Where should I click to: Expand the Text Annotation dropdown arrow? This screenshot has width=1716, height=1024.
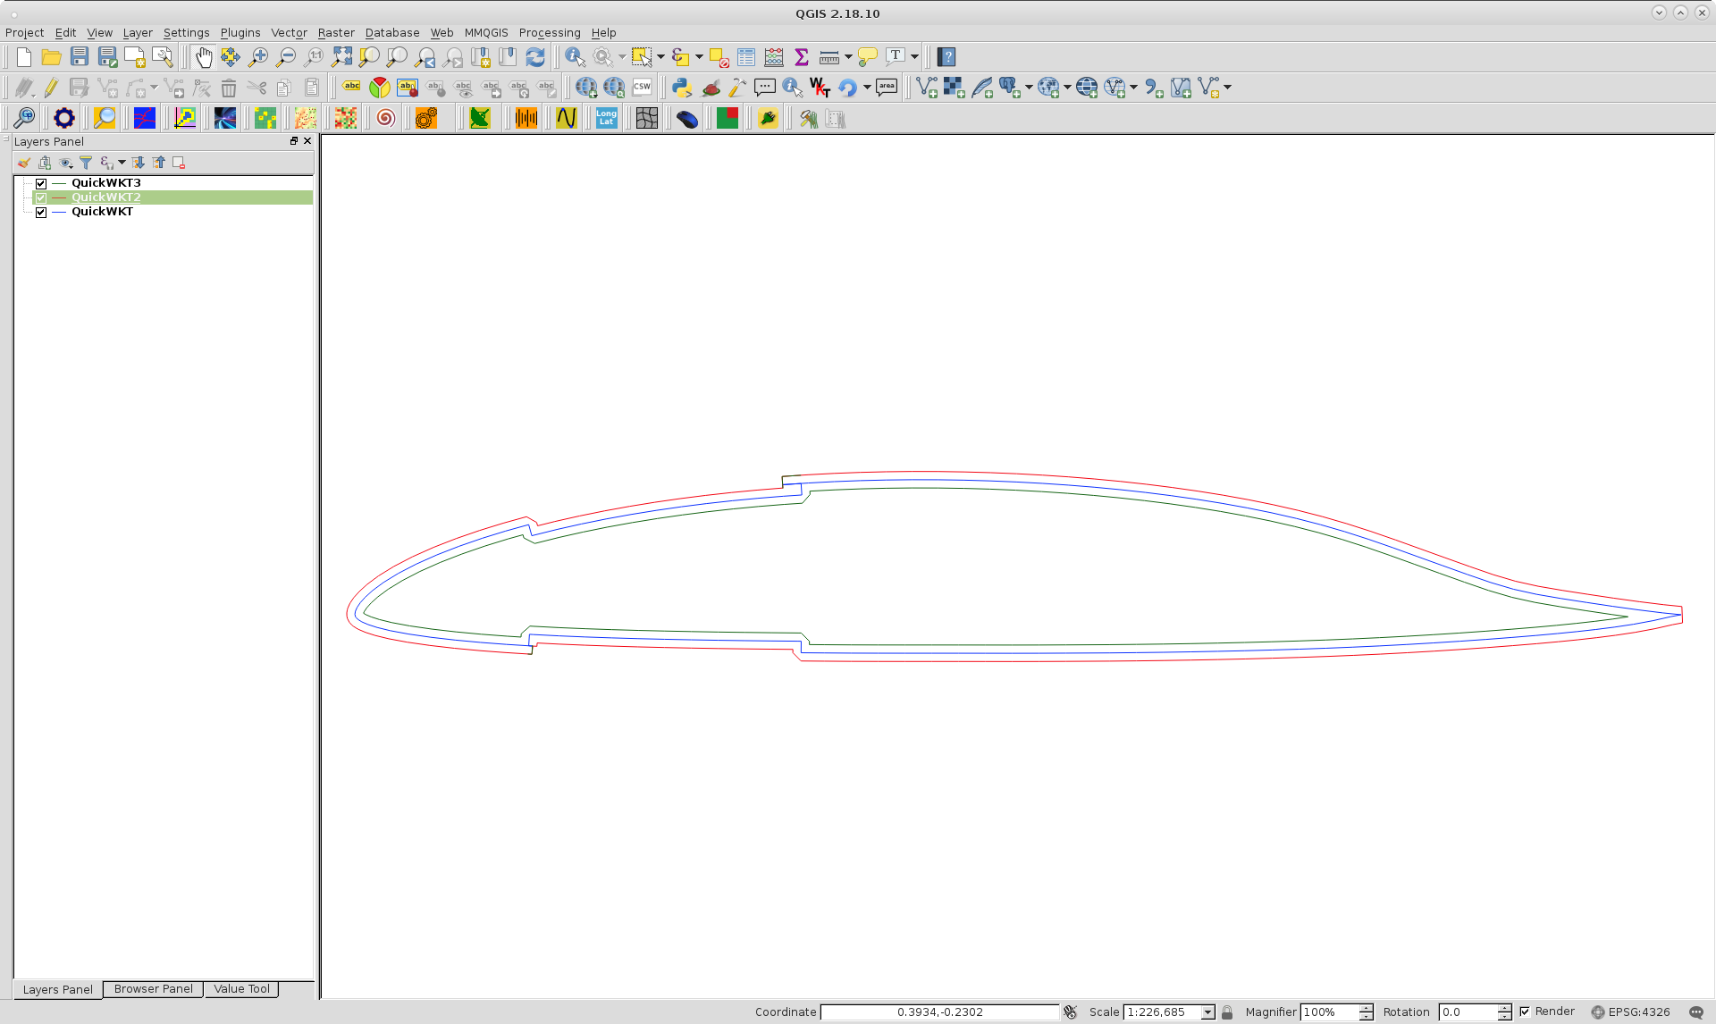pyautogui.click(x=914, y=57)
